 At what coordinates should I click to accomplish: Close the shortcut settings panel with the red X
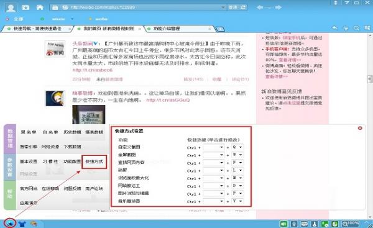tap(360, 128)
